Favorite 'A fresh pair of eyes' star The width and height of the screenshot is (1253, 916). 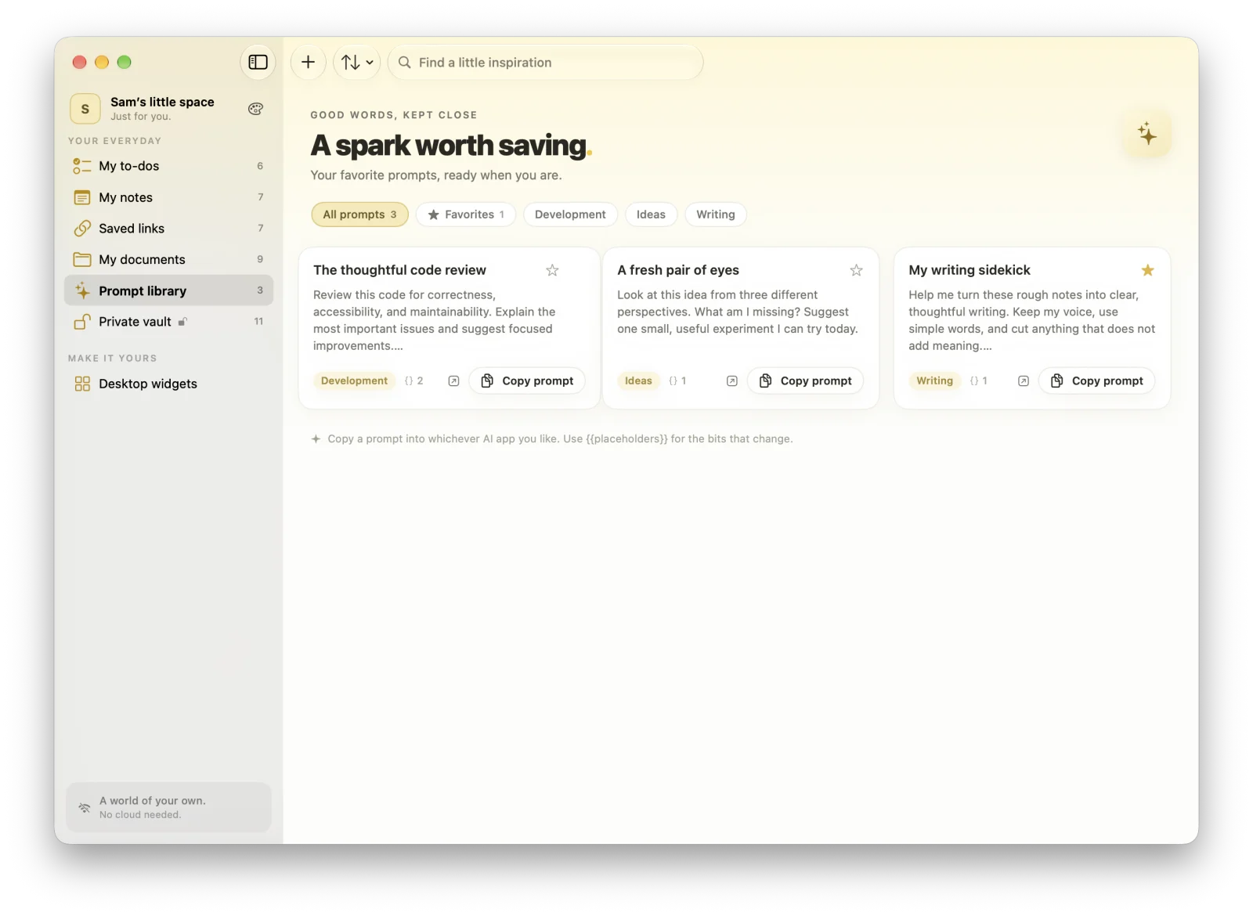tap(856, 270)
